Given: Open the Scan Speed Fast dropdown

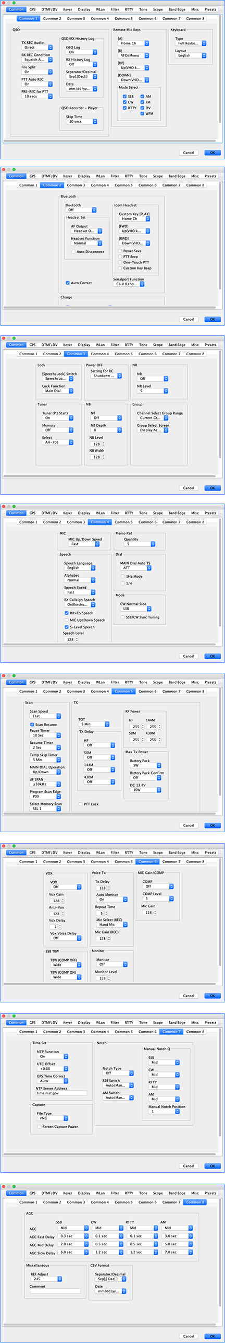Looking at the screenshot, I should pyautogui.click(x=45, y=716).
